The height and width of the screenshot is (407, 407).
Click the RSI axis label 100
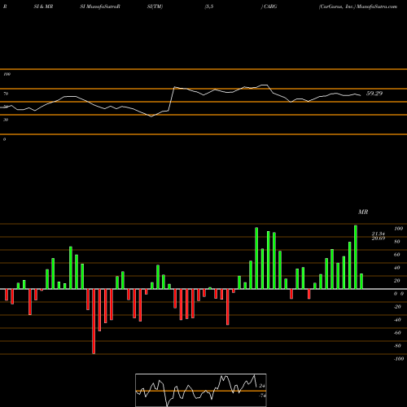pos(7,74)
